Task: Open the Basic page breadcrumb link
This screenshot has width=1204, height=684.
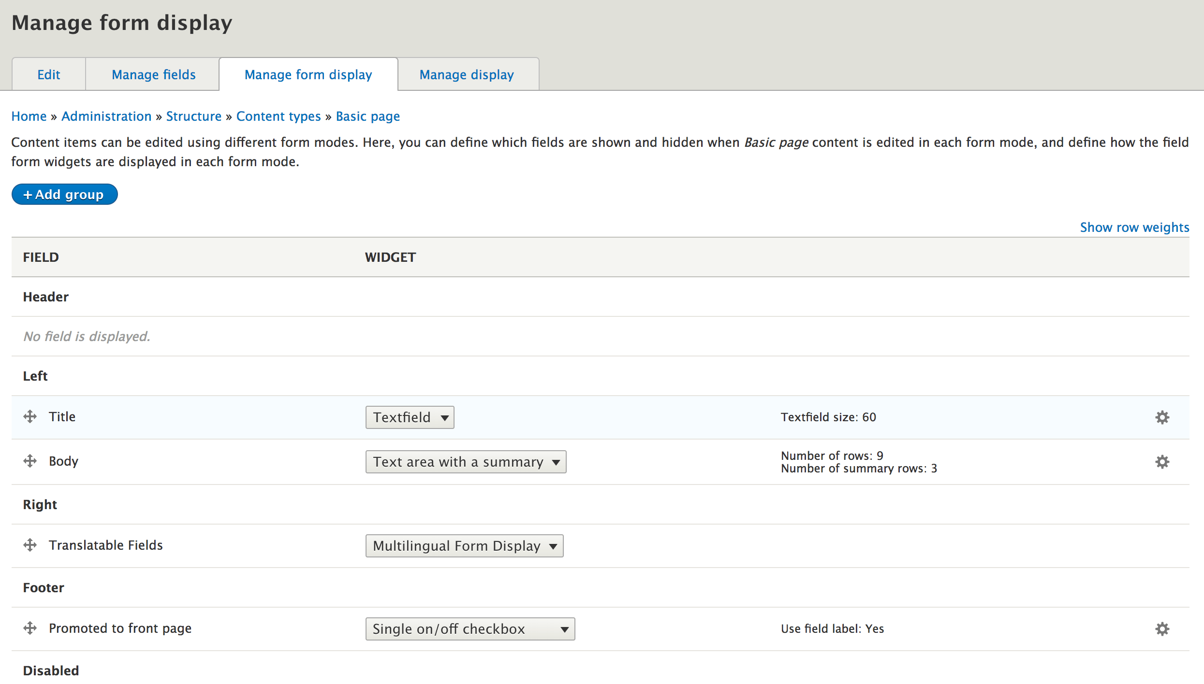Action: point(367,116)
